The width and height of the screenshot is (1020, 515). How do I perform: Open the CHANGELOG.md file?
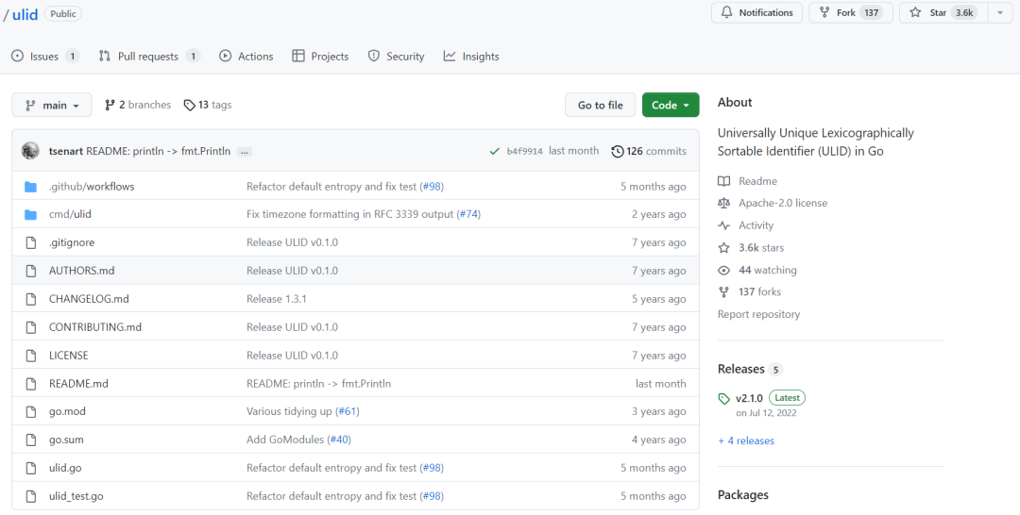(89, 299)
